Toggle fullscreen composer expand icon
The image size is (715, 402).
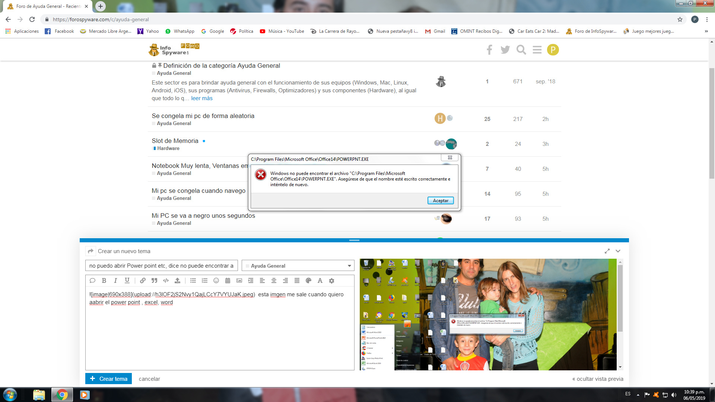coord(607,251)
